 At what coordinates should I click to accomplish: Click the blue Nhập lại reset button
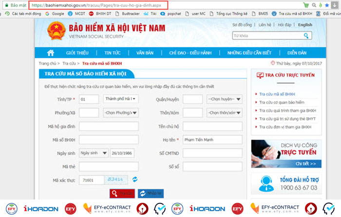(151, 193)
